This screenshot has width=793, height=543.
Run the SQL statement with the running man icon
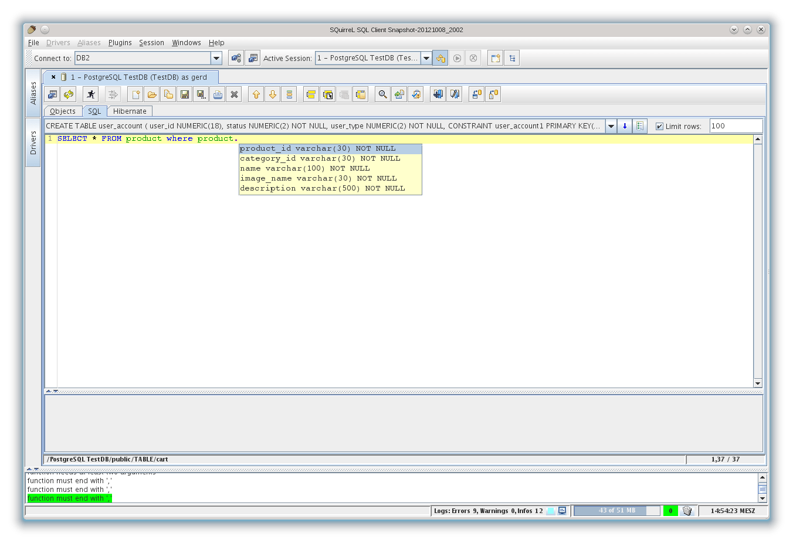tap(91, 94)
